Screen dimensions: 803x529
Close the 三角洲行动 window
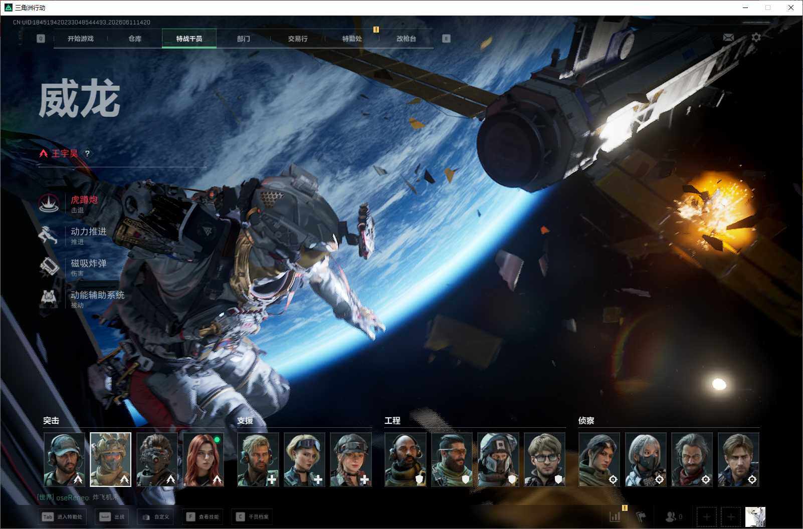791,8
